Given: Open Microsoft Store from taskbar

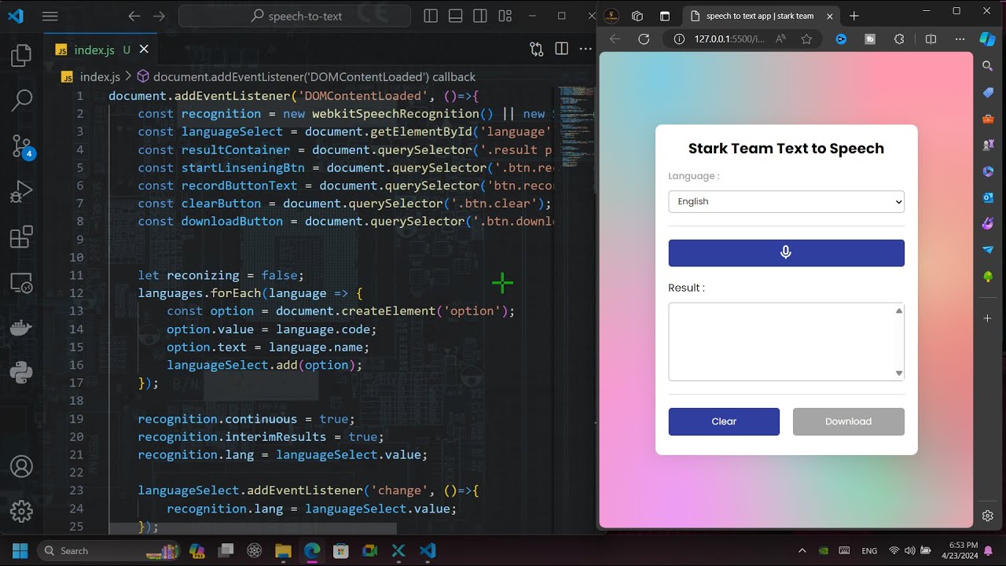Looking at the screenshot, I should (340, 550).
